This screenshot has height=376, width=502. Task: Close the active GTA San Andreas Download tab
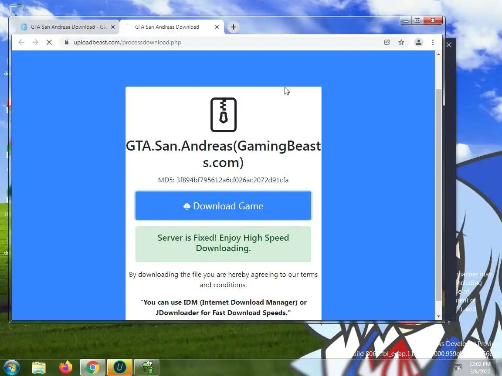217,27
